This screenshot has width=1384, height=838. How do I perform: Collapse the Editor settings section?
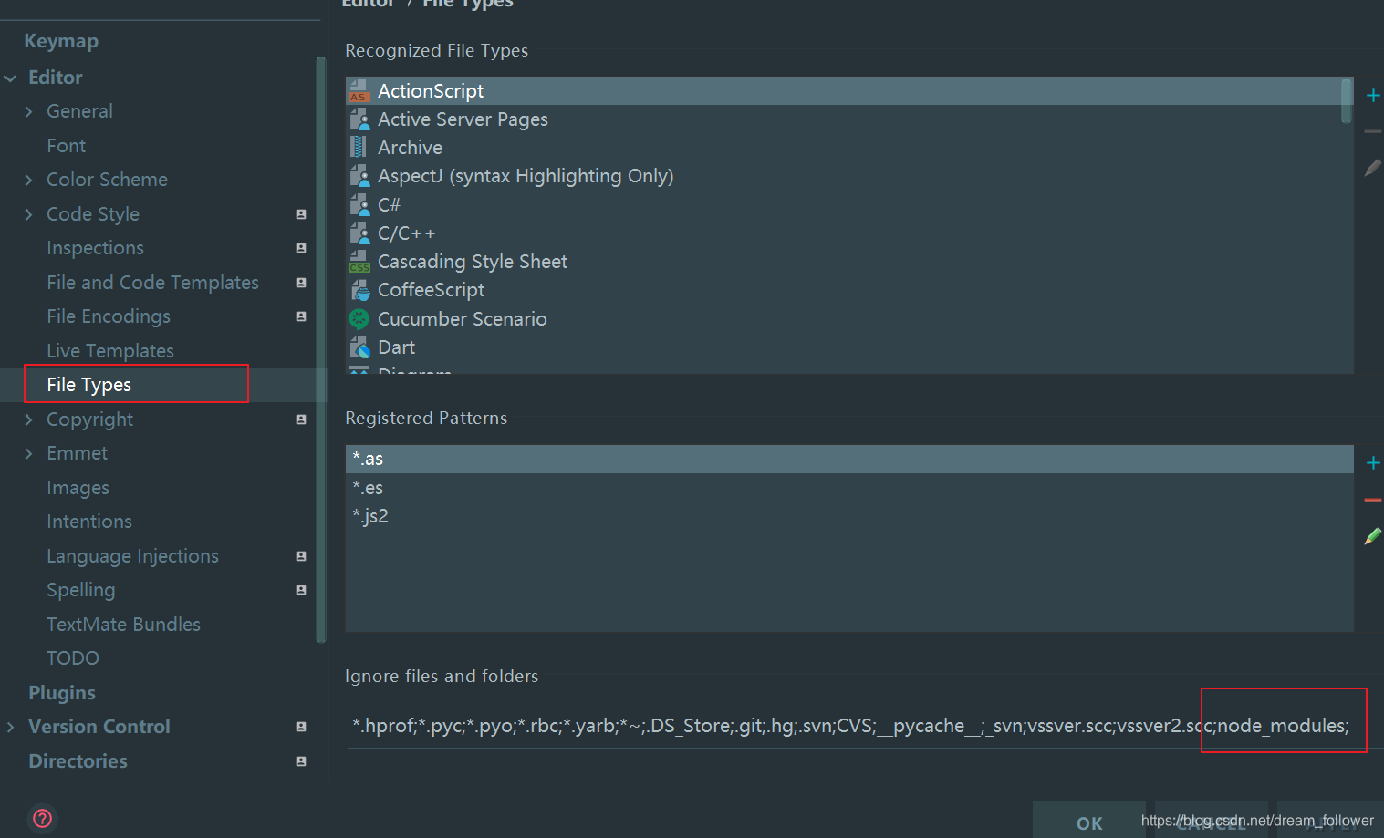tap(11, 78)
